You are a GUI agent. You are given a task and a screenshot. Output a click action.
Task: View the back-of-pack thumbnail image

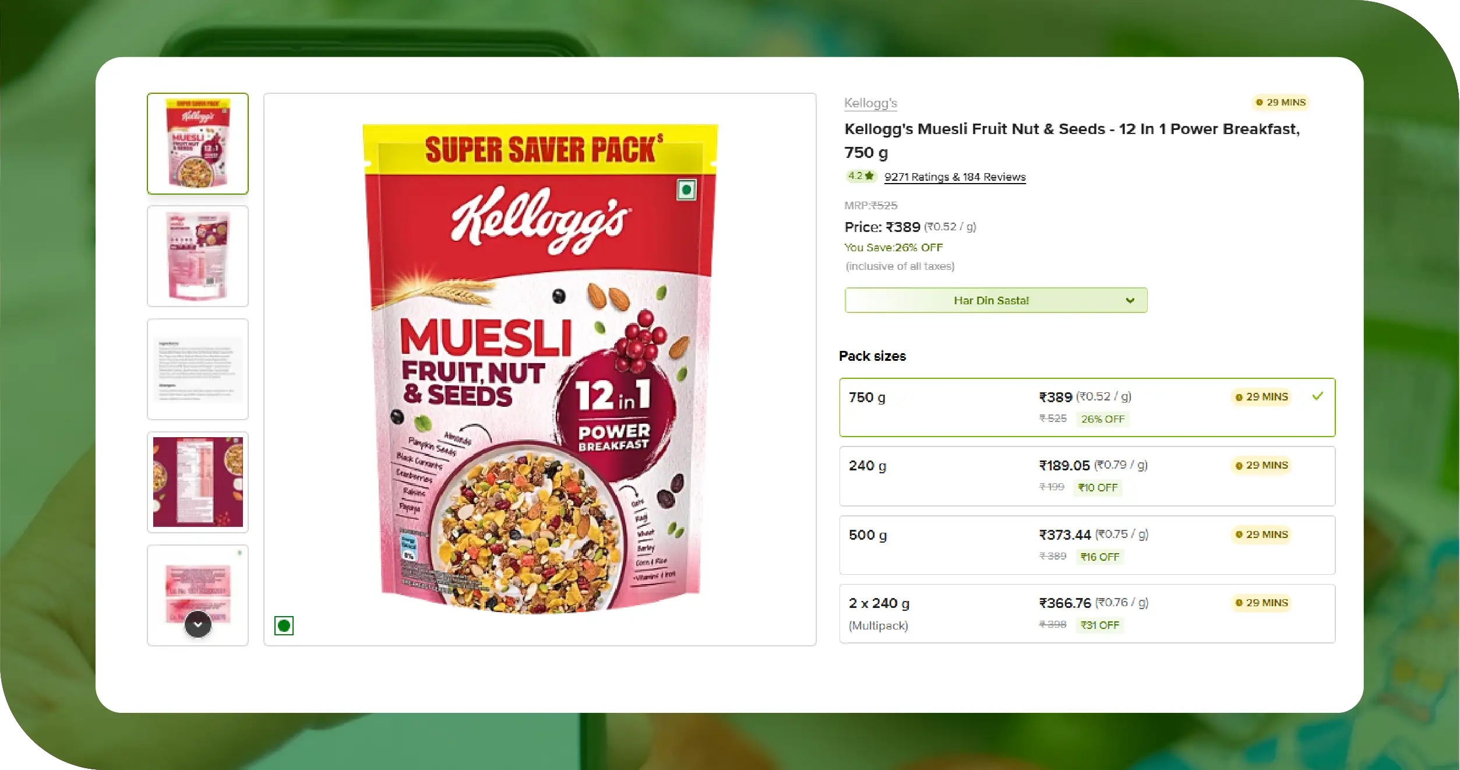coord(198,256)
